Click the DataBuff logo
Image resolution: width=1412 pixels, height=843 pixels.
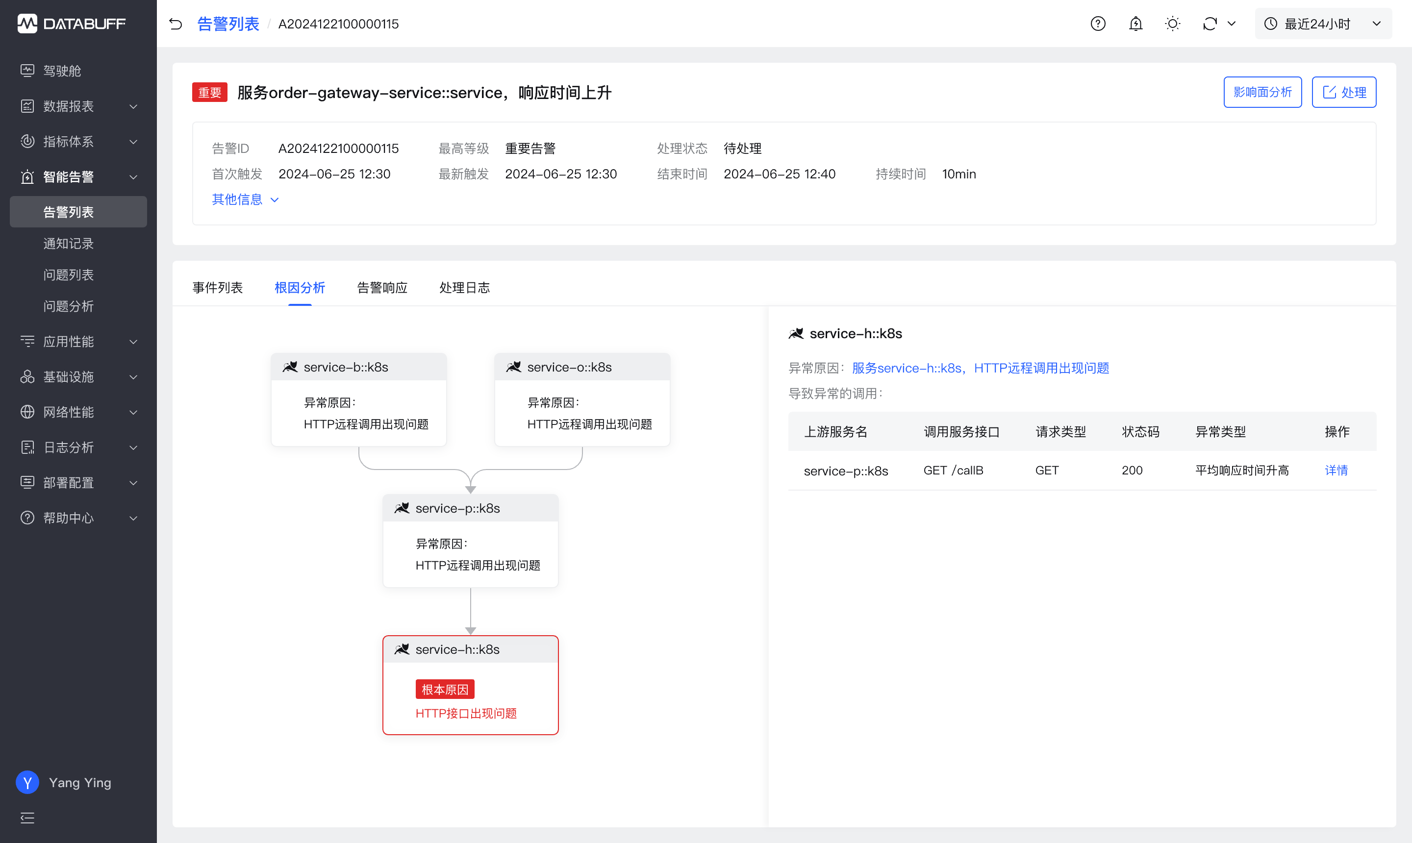coord(72,24)
